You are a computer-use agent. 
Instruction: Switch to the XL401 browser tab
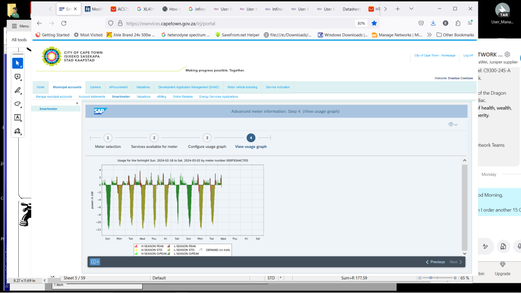[x=145, y=9]
